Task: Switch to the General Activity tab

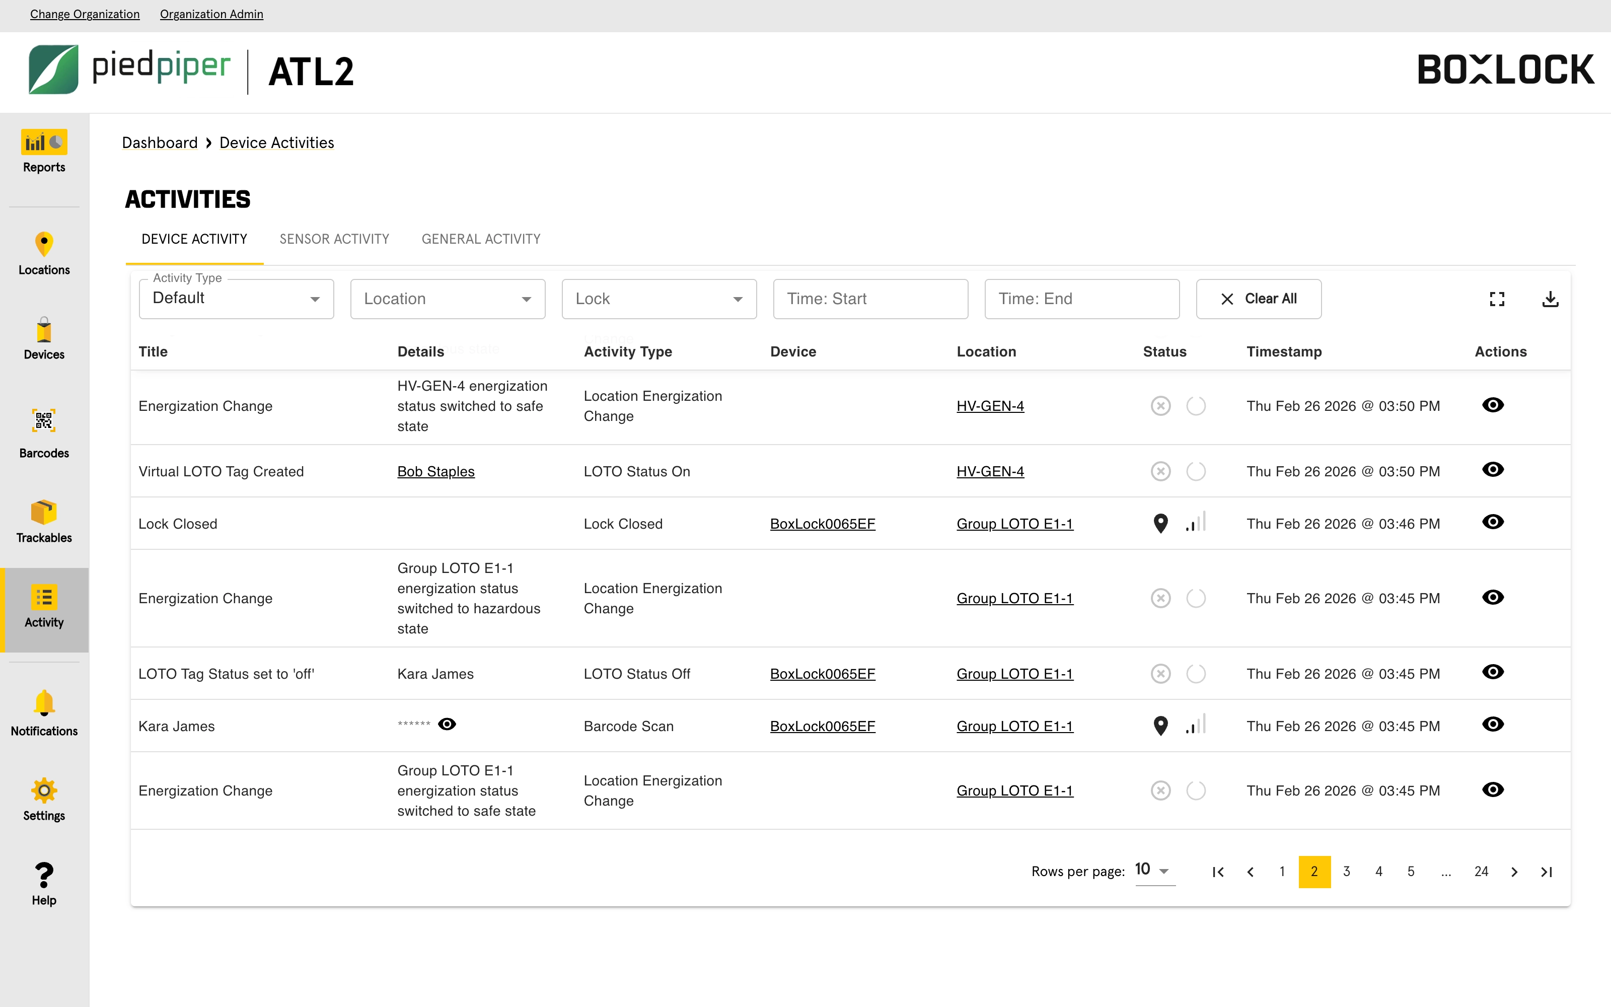Action: pos(481,239)
